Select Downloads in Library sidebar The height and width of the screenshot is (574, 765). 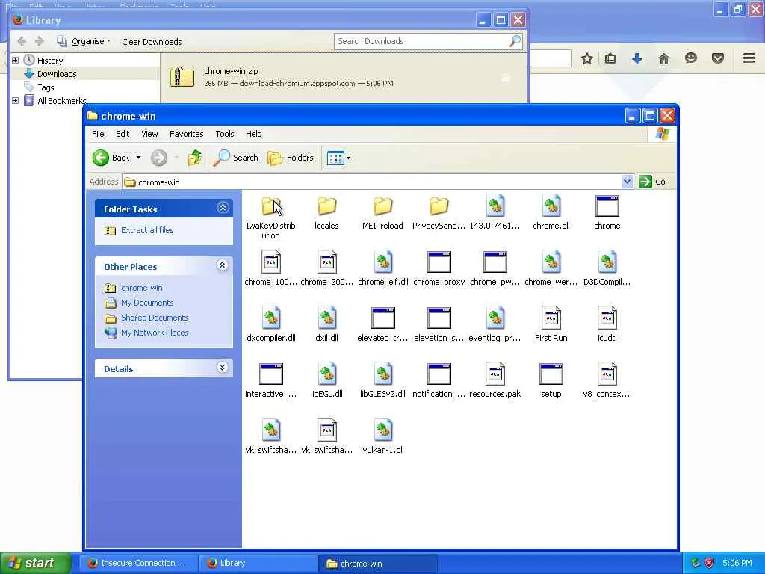point(57,74)
